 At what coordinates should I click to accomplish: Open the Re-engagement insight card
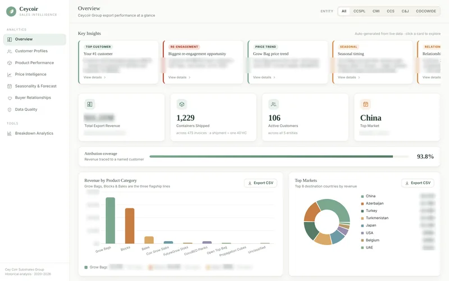[203, 62]
